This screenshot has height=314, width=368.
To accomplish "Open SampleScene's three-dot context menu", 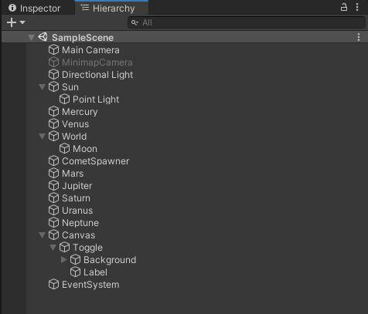I will 359,37.
